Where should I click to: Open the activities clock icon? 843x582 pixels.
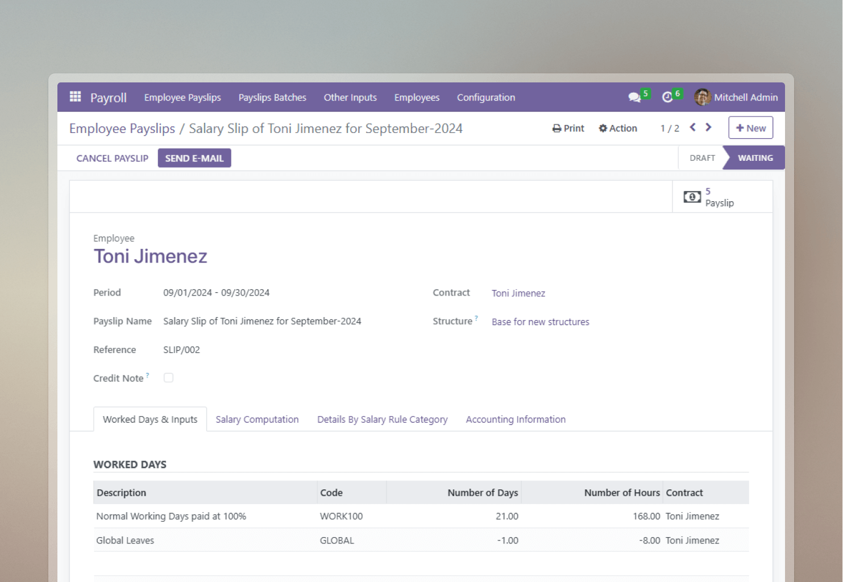click(667, 97)
